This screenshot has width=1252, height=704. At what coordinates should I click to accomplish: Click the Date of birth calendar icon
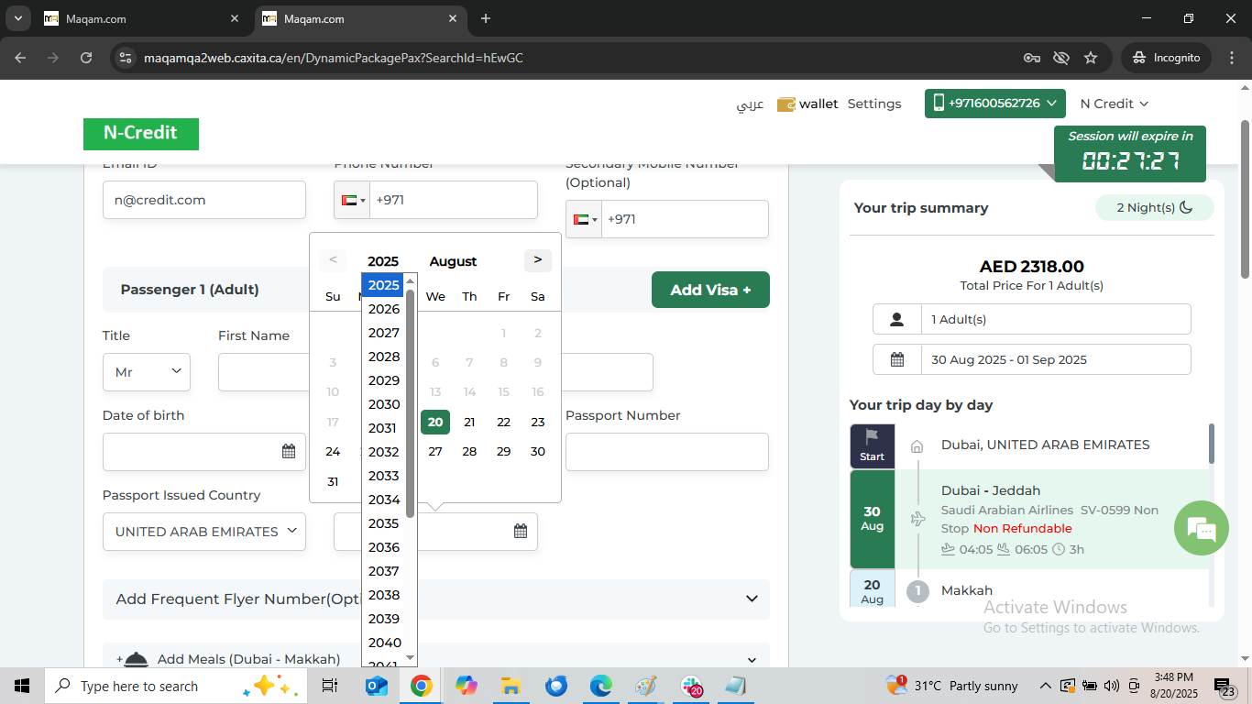pos(289,451)
